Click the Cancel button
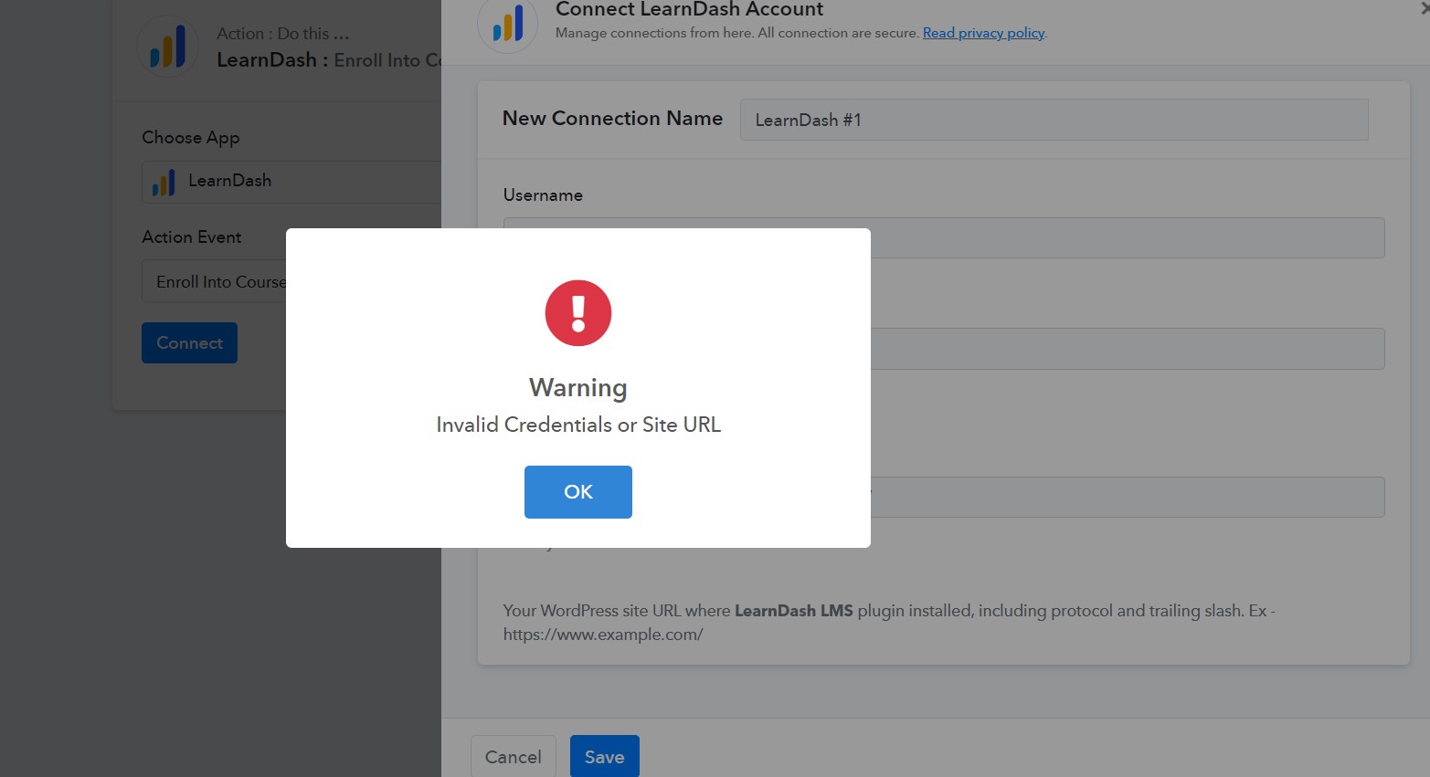The width and height of the screenshot is (1430, 777). tap(513, 756)
